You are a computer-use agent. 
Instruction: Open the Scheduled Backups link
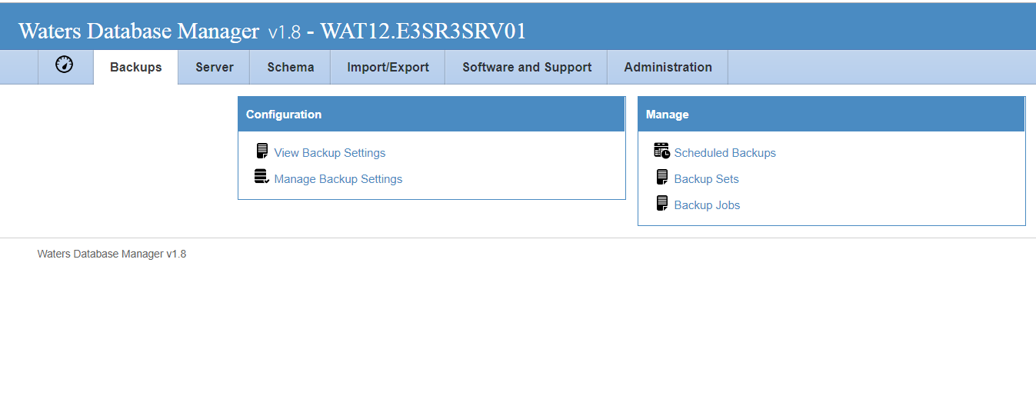point(725,153)
